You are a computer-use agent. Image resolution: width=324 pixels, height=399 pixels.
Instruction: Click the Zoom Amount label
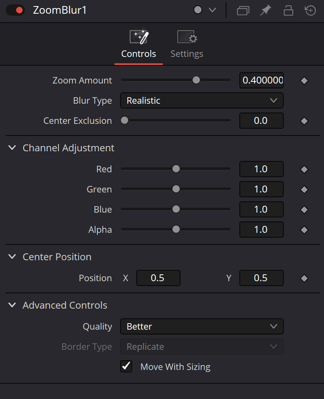(x=82, y=80)
